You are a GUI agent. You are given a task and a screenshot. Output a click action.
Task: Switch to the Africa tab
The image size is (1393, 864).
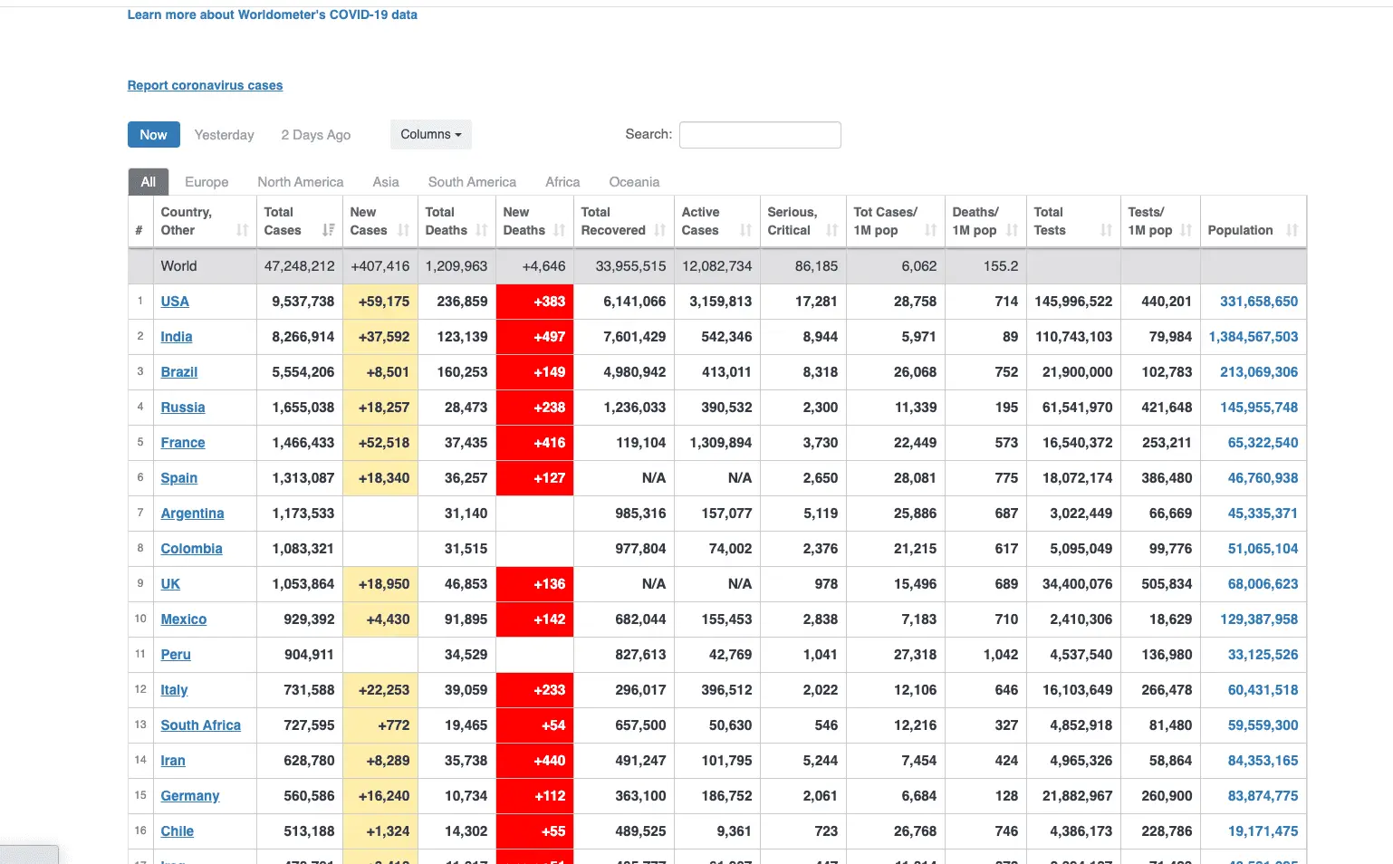coord(562,181)
